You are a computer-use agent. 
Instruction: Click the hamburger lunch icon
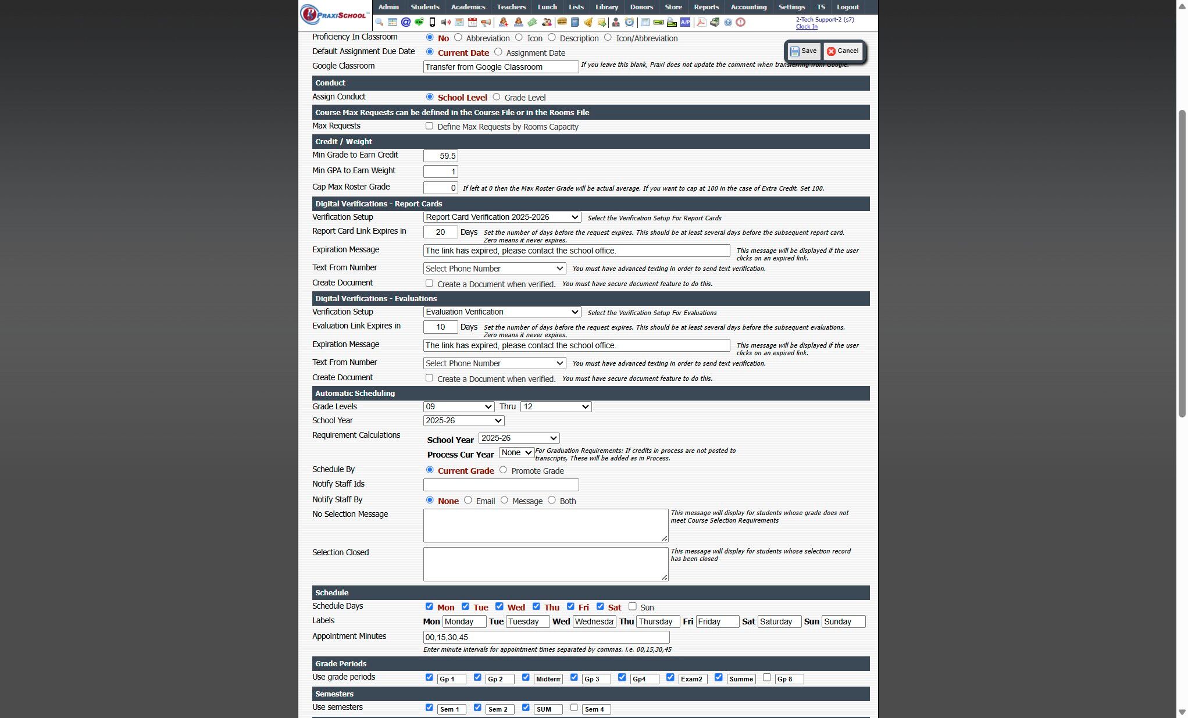pos(562,22)
